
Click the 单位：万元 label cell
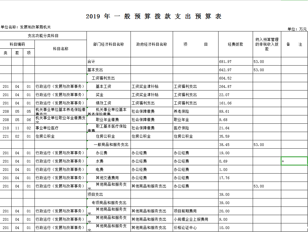click(x=297, y=29)
